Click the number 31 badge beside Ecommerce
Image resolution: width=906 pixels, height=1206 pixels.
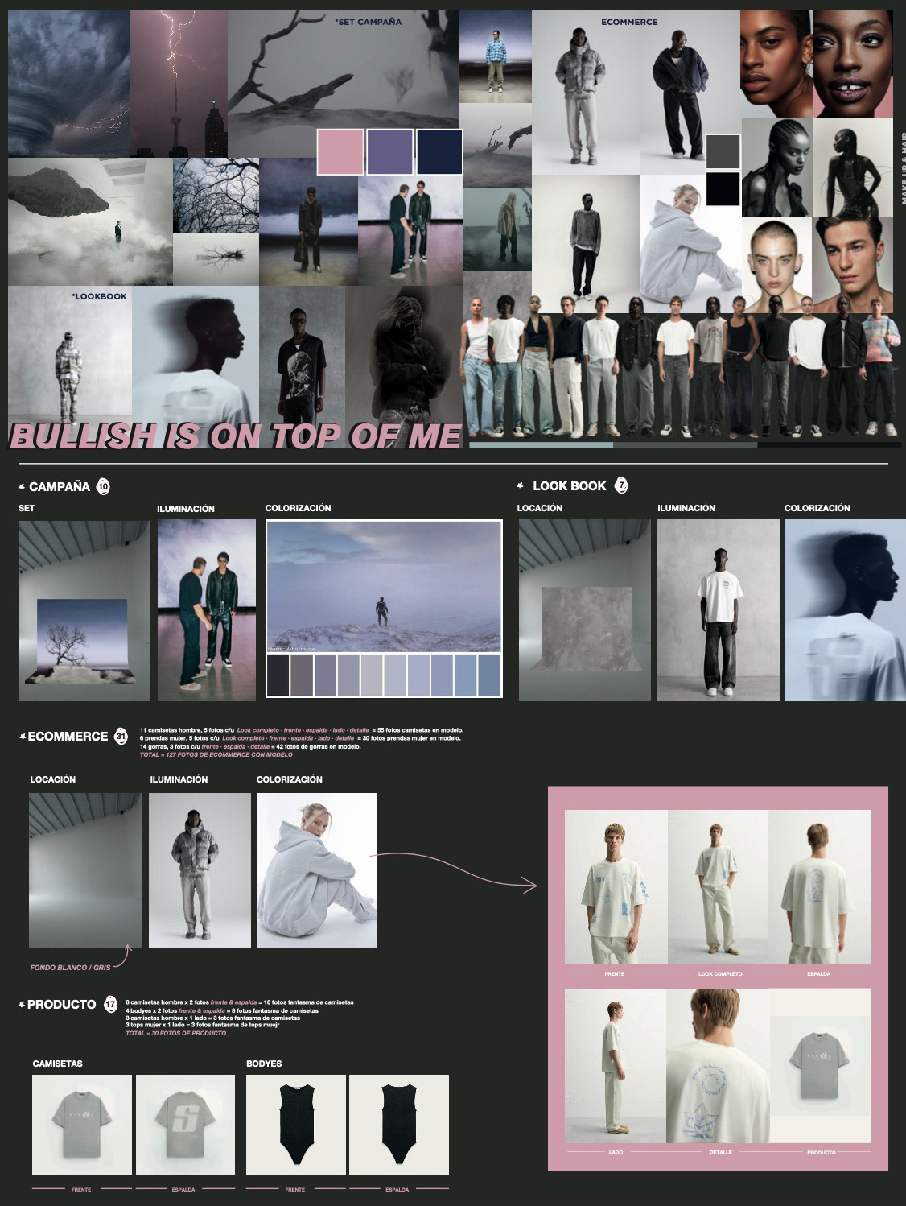[121, 736]
